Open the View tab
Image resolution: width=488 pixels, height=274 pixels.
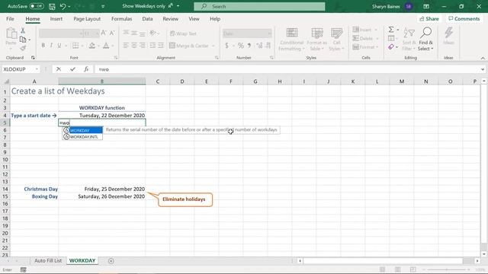[194, 19]
